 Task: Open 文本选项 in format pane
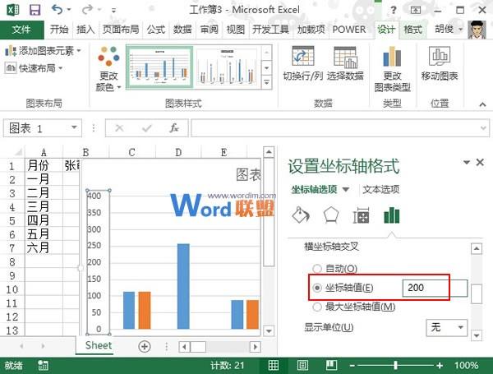tap(380, 189)
